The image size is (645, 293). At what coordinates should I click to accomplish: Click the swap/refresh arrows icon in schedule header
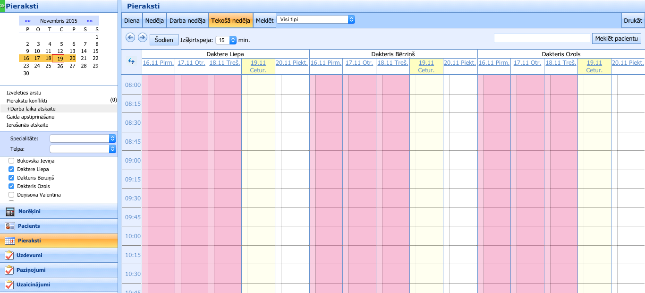coord(131,61)
